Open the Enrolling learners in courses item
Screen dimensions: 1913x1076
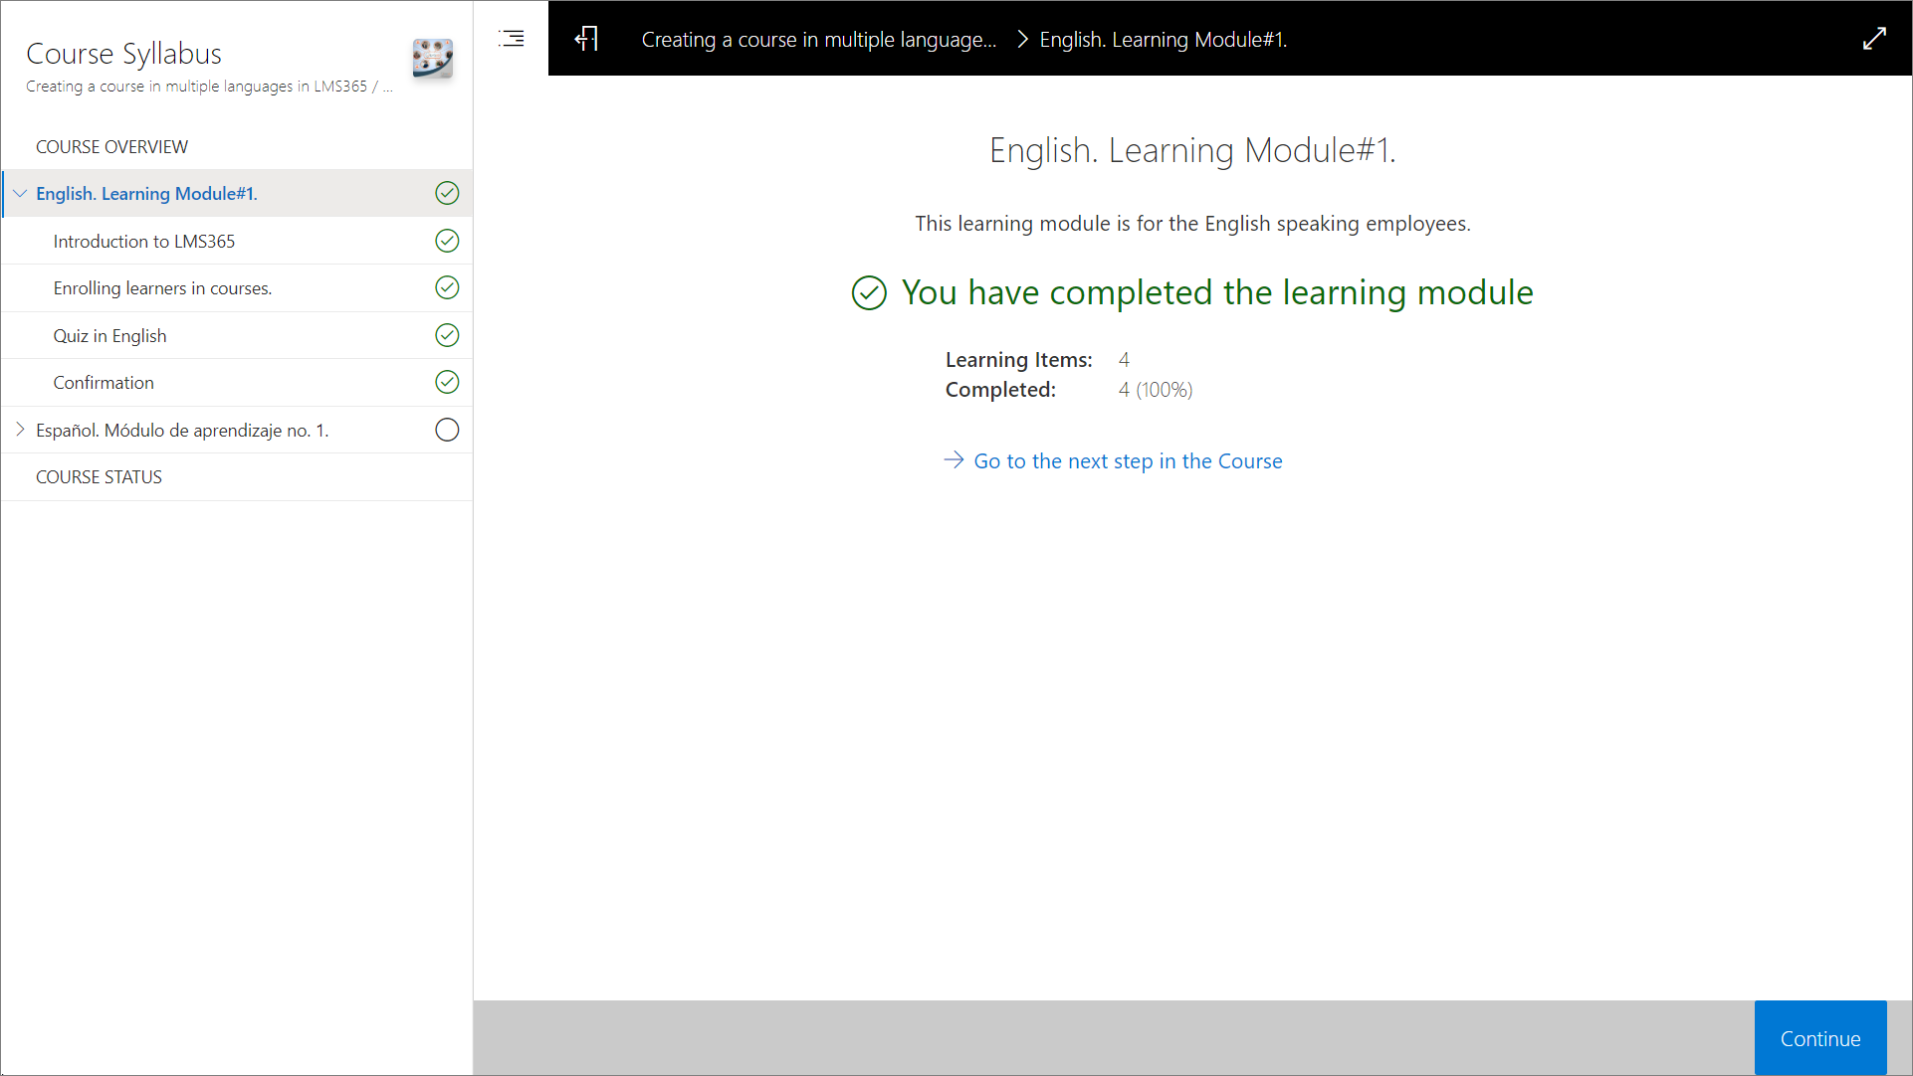pyautogui.click(x=162, y=288)
